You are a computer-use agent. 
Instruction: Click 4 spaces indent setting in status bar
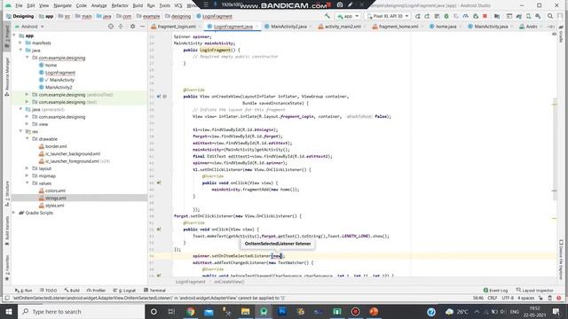click(525, 298)
